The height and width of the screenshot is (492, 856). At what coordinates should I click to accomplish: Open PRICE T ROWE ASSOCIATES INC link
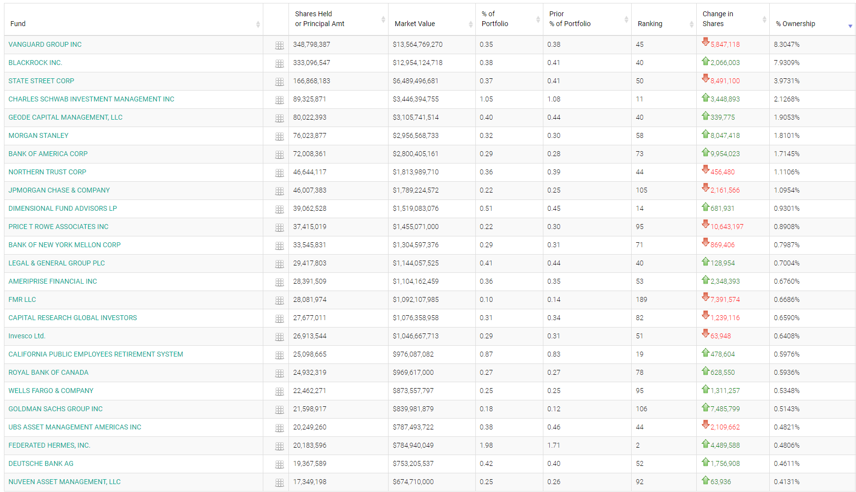point(58,227)
